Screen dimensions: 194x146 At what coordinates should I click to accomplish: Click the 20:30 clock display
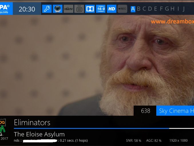[27, 9]
